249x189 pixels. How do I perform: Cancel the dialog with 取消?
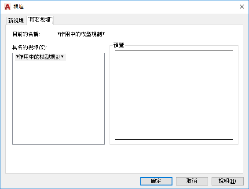tap(192, 181)
